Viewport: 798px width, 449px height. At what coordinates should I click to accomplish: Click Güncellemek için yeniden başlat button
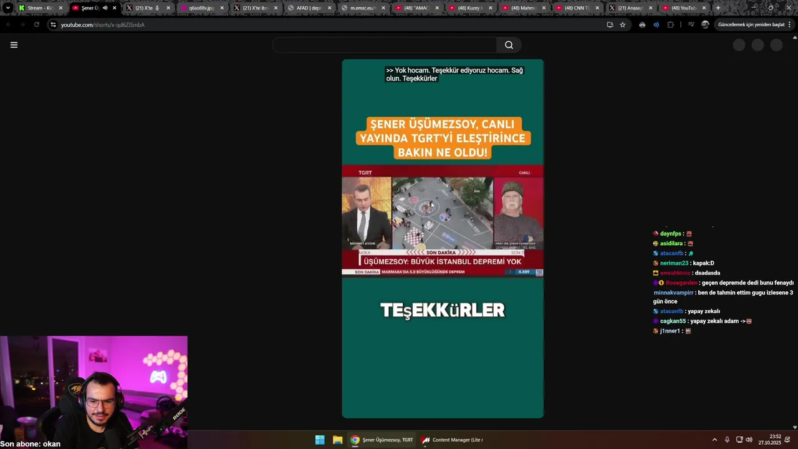pyautogui.click(x=751, y=25)
